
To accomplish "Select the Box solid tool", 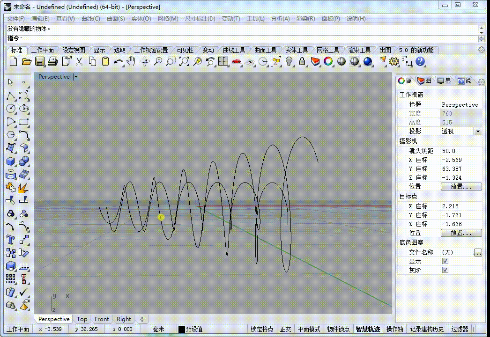I will coord(10,161).
